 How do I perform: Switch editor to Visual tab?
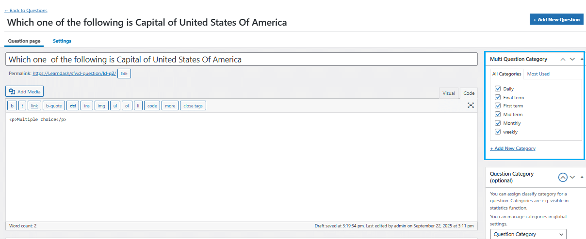tap(449, 93)
